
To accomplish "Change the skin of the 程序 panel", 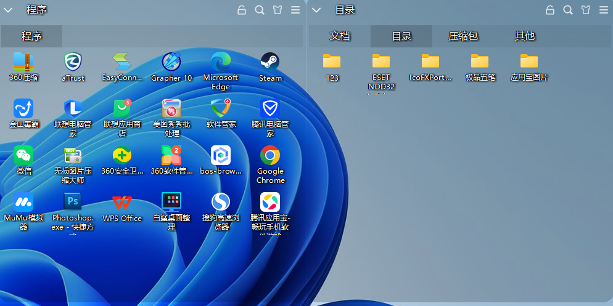I will click(x=278, y=10).
